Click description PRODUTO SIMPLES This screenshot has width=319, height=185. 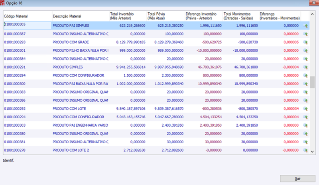coord(67,67)
